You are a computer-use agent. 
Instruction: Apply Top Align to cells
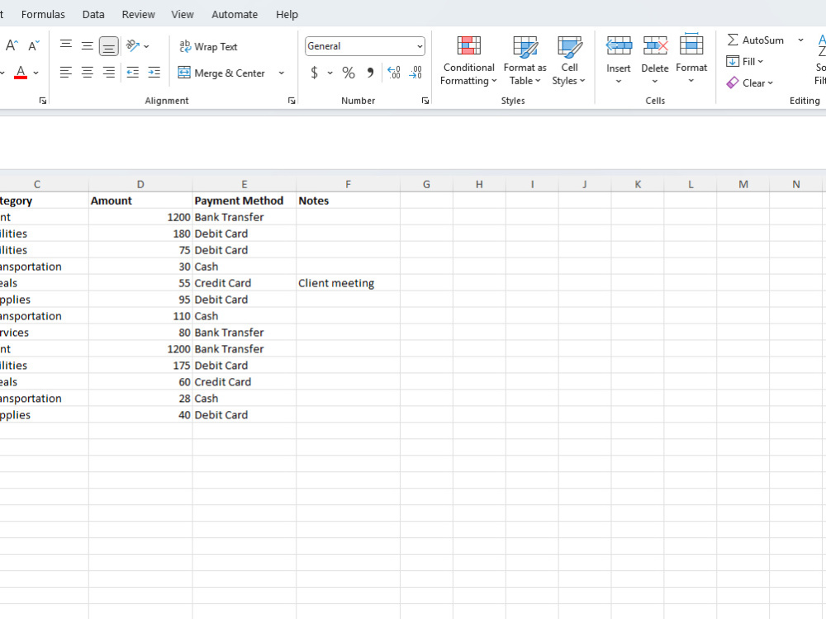66,45
